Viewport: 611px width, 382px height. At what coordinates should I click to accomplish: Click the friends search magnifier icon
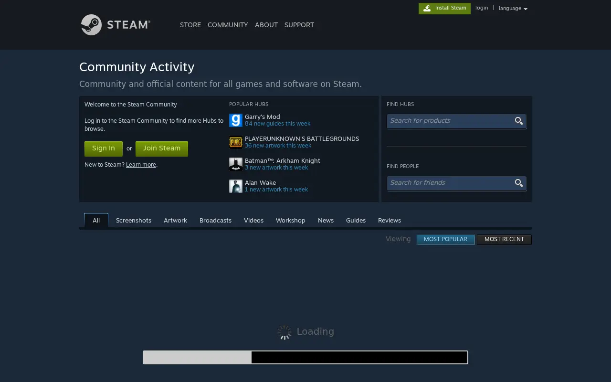(x=519, y=183)
